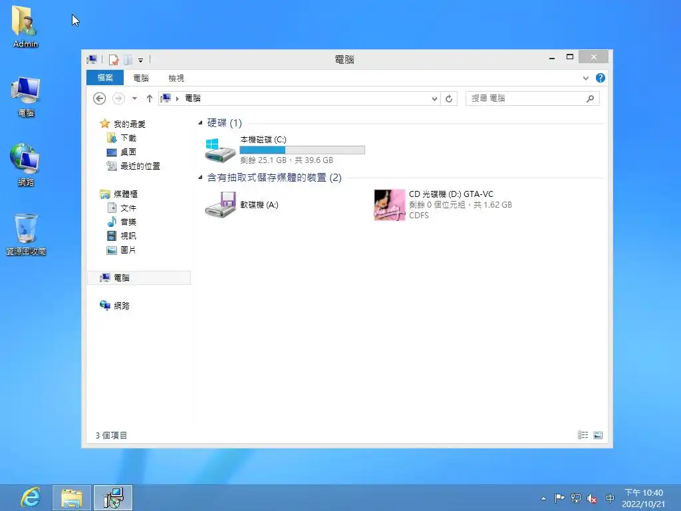The height and width of the screenshot is (511, 681).
Task: Go up one level with the Up arrow
Action: [x=150, y=98]
